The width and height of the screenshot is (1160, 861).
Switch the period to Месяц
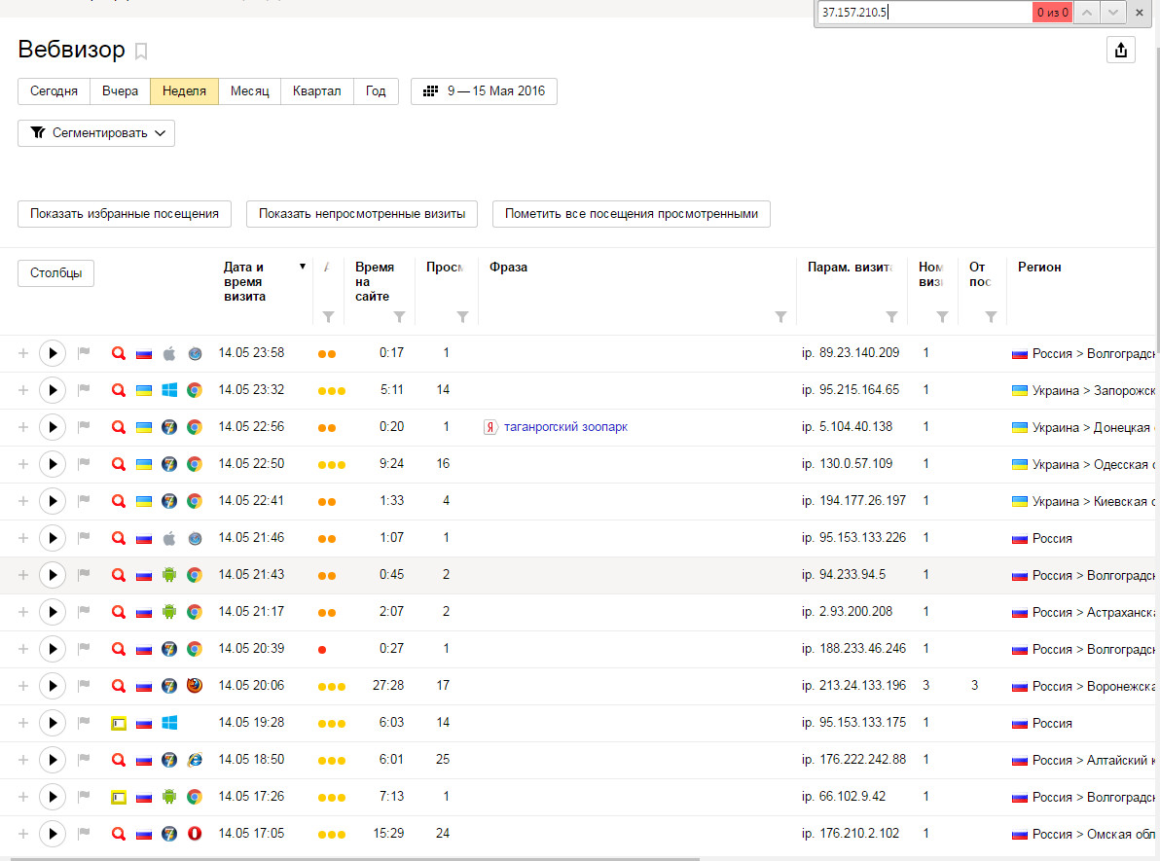(x=249, y=91)
